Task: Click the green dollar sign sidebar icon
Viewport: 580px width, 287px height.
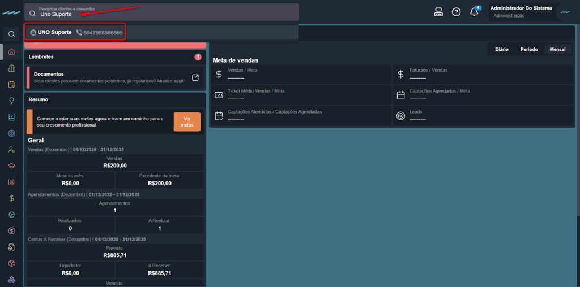Action: click(11, 198)
